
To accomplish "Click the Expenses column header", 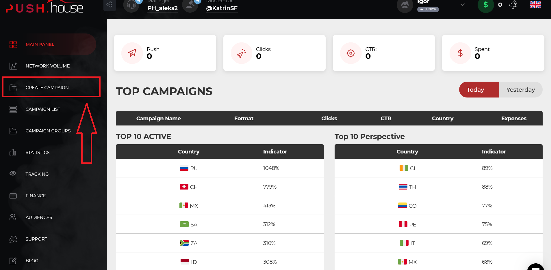I will point(514,119).
